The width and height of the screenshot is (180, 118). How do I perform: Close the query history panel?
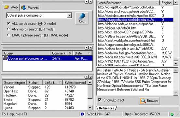[91, 48]
